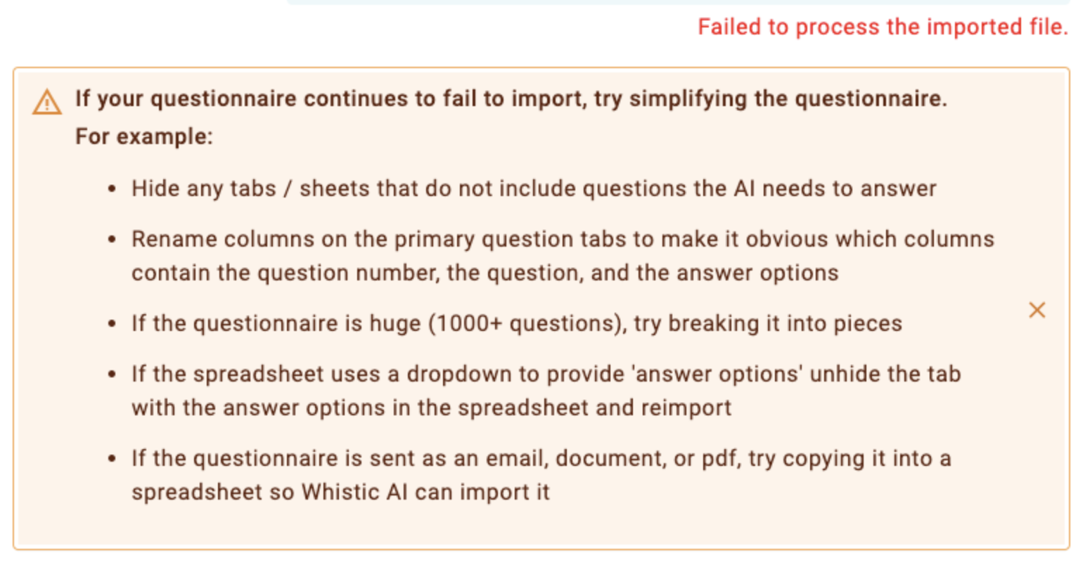
Task: Dismiss the import warning banner with X
Action: pyautogui.click(x=1037, y=310)
